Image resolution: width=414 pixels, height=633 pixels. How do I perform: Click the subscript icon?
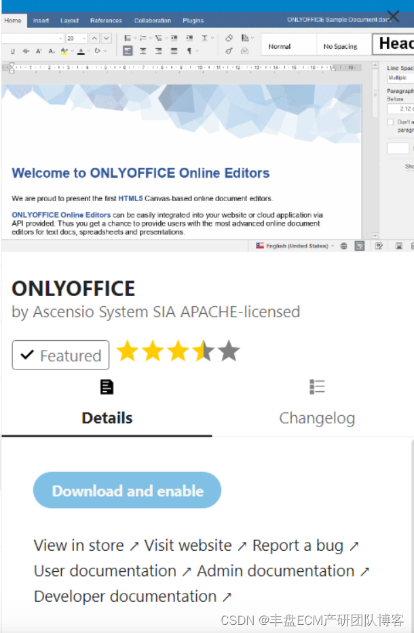click(52, 51)
